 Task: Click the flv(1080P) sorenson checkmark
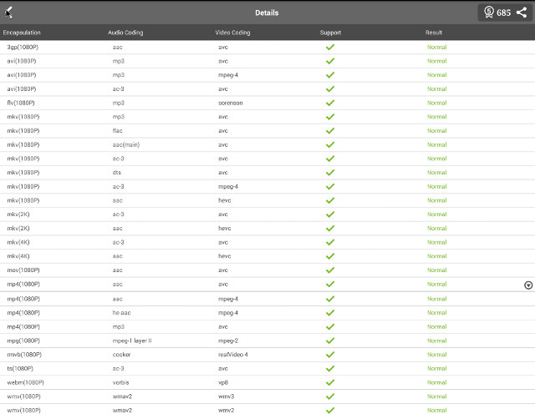[x=330, y=103]
